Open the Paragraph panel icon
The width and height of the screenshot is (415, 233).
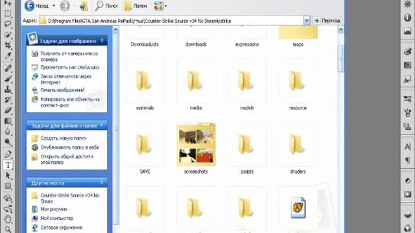click(x=407, y=160)
